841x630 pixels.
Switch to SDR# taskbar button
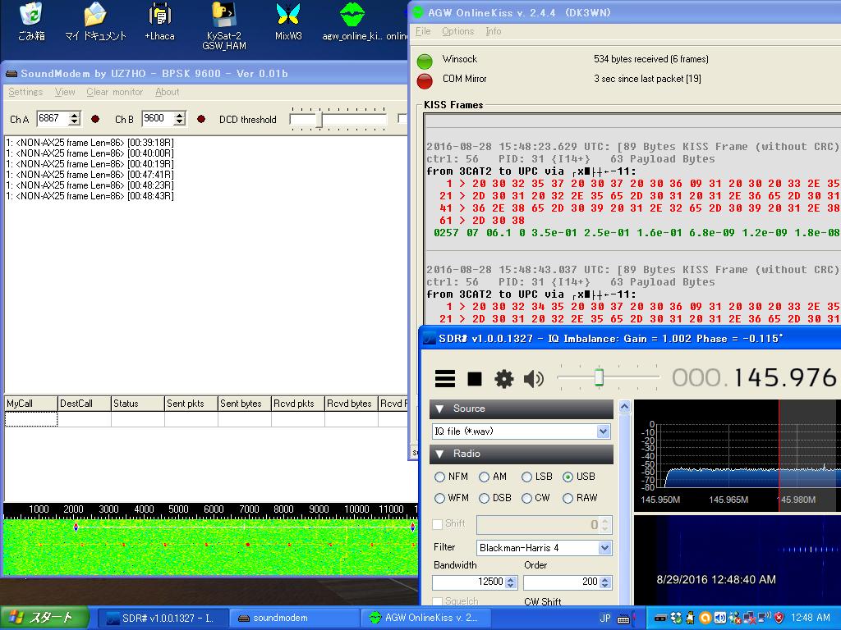click(x=163, y=618)
